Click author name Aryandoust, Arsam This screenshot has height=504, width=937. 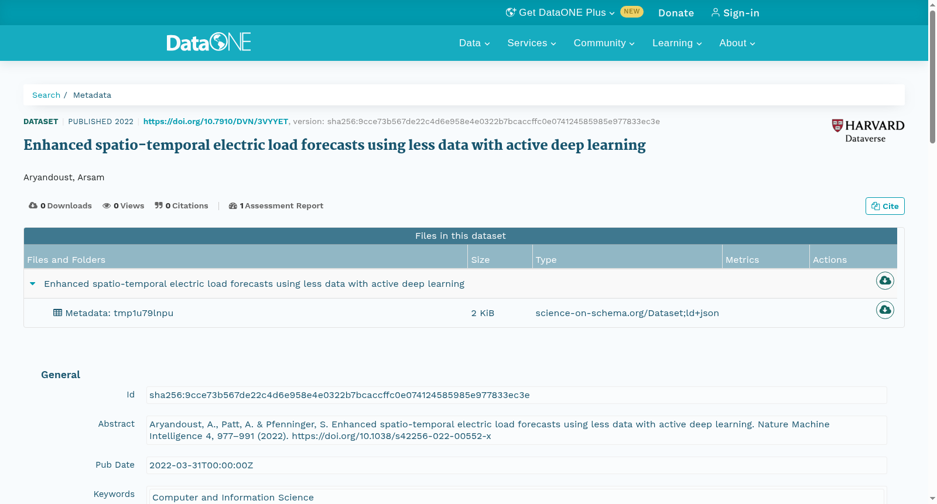point(64,177)
